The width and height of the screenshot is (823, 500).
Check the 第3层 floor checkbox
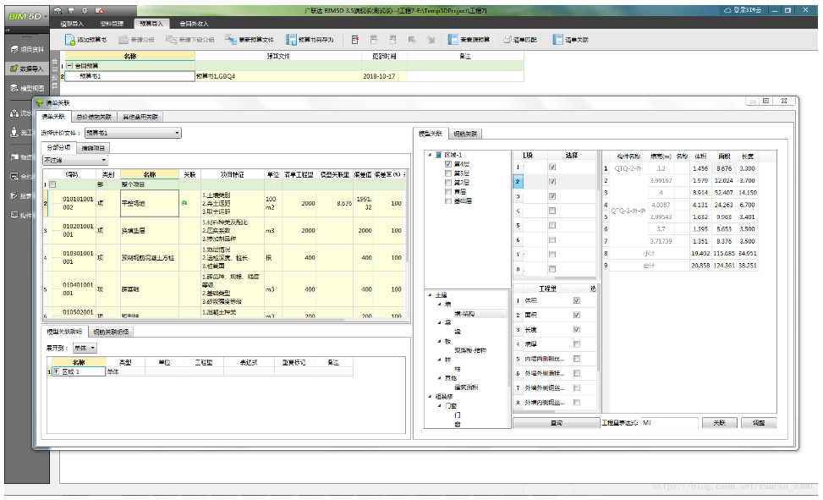click(x=447, y=173)
